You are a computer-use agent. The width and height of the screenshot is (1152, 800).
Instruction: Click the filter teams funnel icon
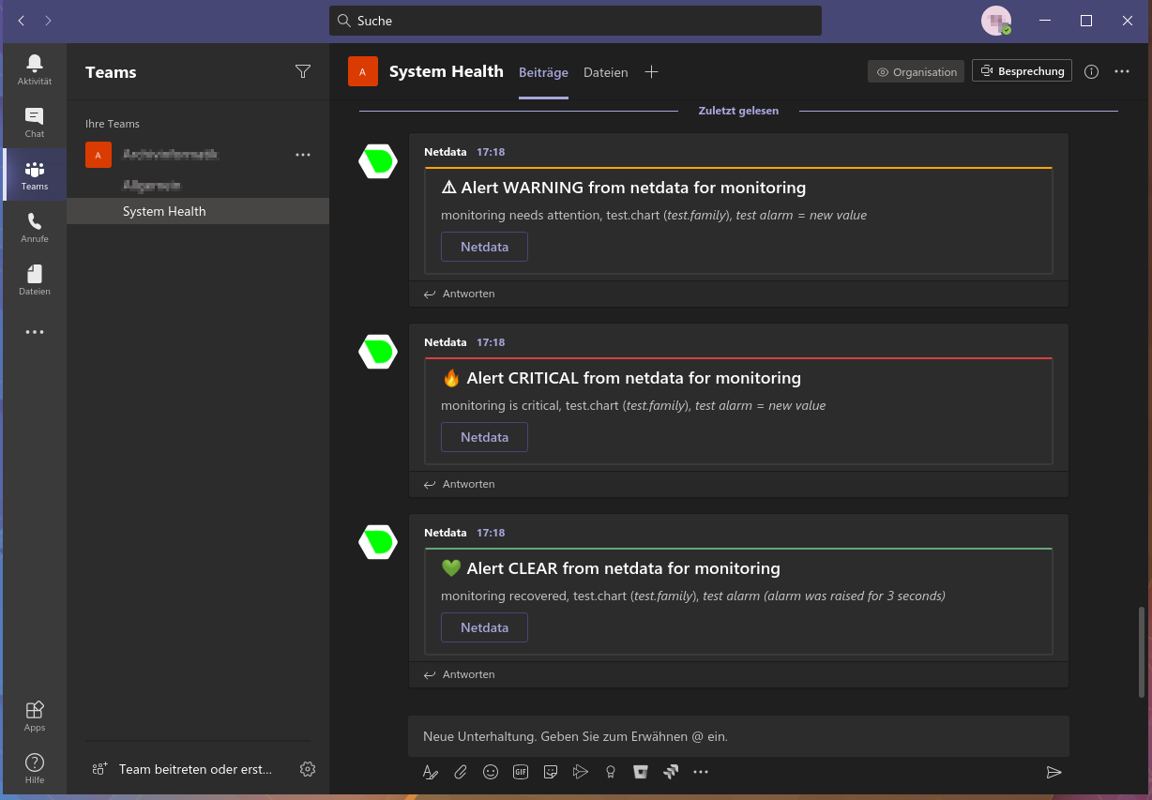tap(302, 71)
